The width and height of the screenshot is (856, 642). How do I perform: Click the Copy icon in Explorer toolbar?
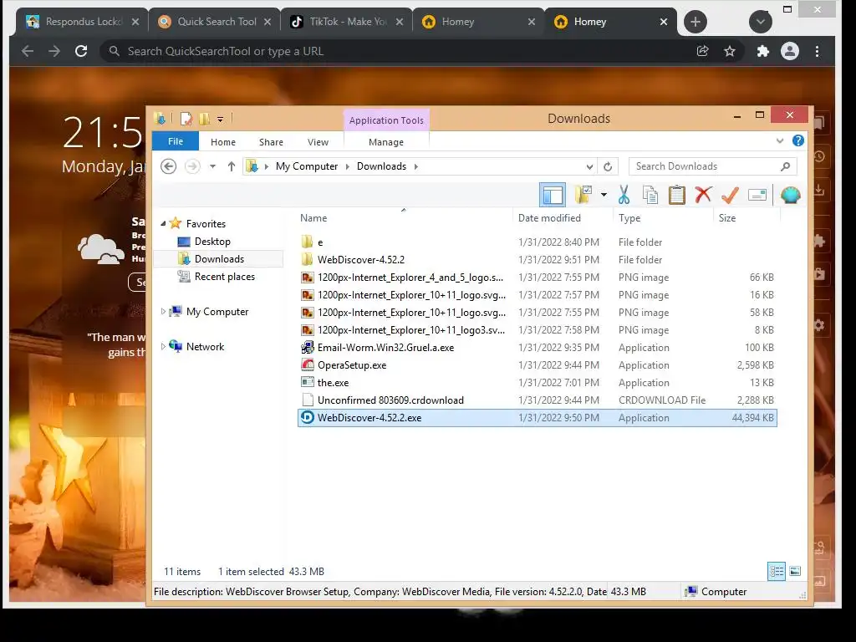(x=650, y=194)
